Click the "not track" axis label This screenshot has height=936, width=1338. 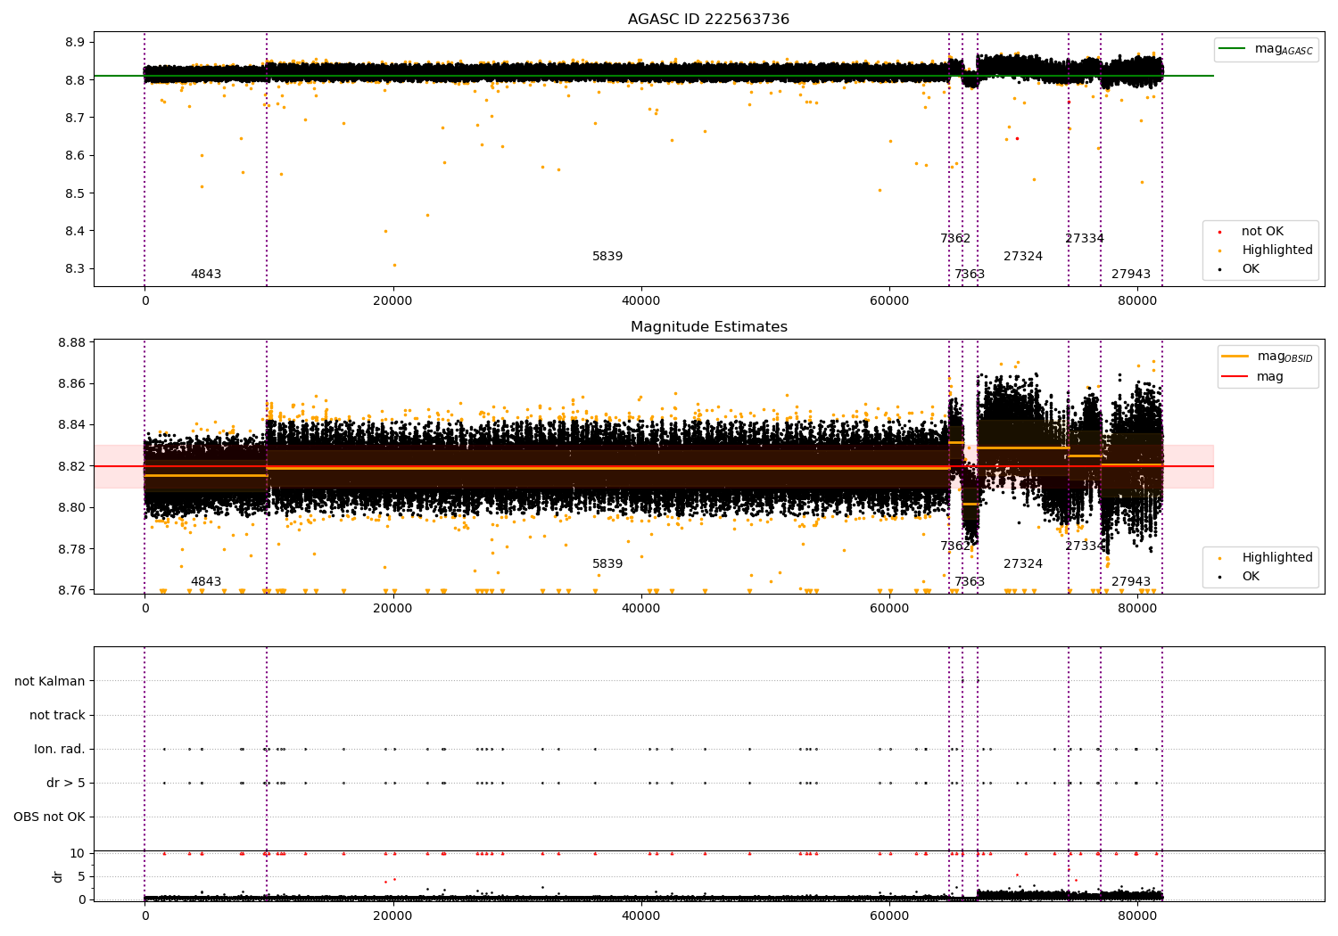pyautogui.click(x=57, y=716)
